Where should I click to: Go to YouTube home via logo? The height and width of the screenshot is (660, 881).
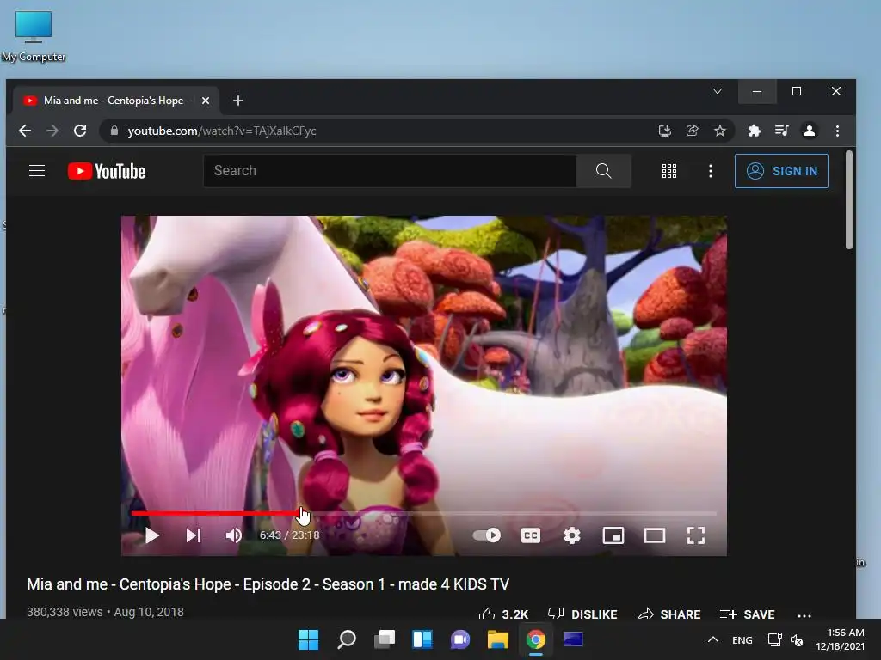(107, 171)
